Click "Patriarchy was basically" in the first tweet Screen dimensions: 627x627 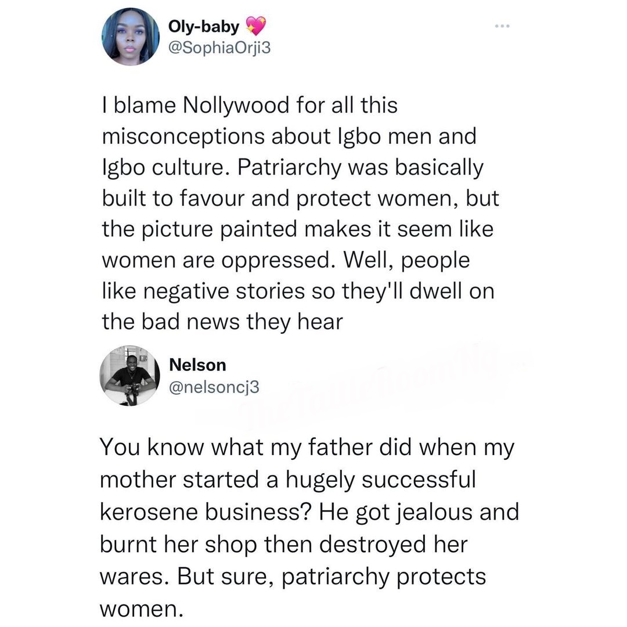[x=361, y=168]
